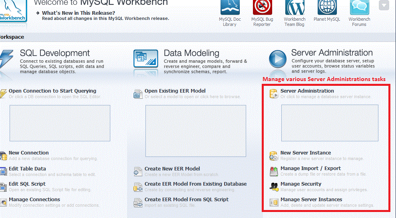Expand the dropdown arrow beside Workbench Forums
The image size is (396, 218).
pos(384,5)
